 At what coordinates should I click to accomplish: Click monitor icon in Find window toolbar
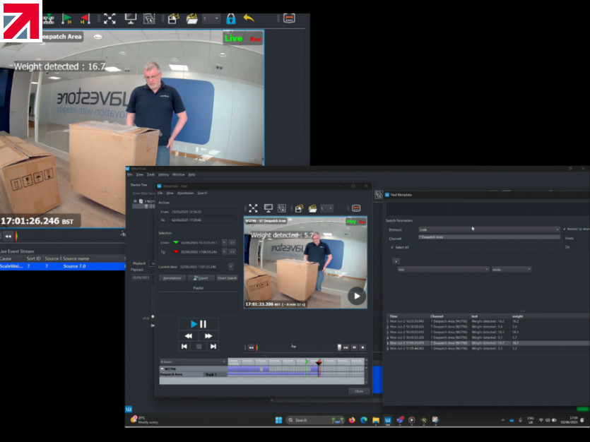coord(269,208)
